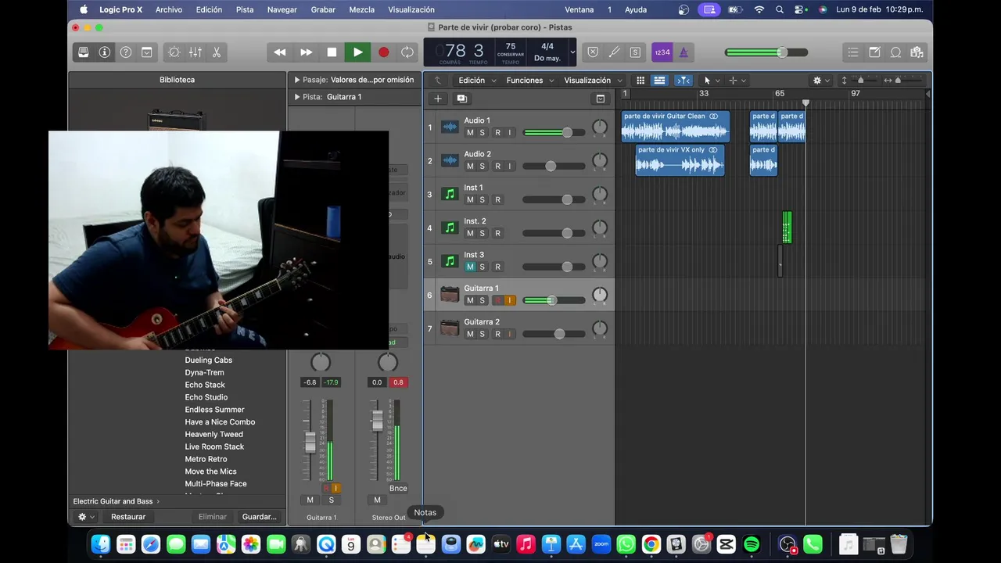
Task: Toggle the Tuner fork icon
Action: pyautogui.click(x=614, y=52)
